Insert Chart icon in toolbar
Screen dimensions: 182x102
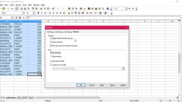point(81,8)
